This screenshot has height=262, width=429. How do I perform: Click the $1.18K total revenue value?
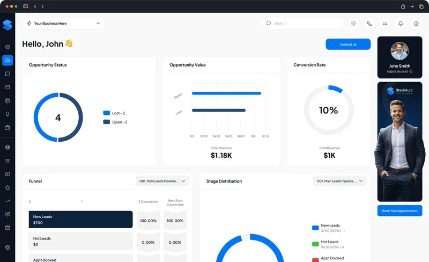pyautogui.click(x=221, y=155)
